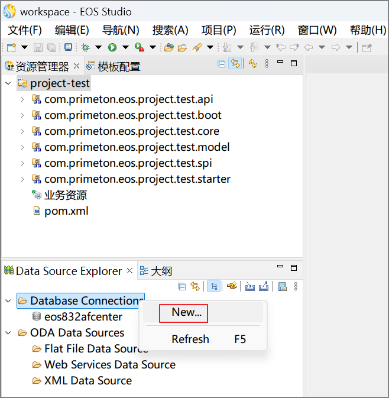Screen dimensions: 389x398
Task: Click the Import profiles icon in Data Source Explorer
Action: tap(249, 286)
